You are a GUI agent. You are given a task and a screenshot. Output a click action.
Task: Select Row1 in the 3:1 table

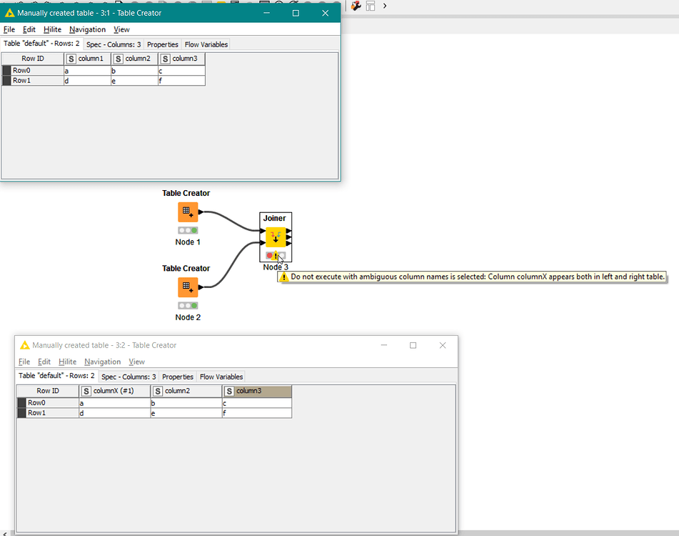[x=33, y=81]
